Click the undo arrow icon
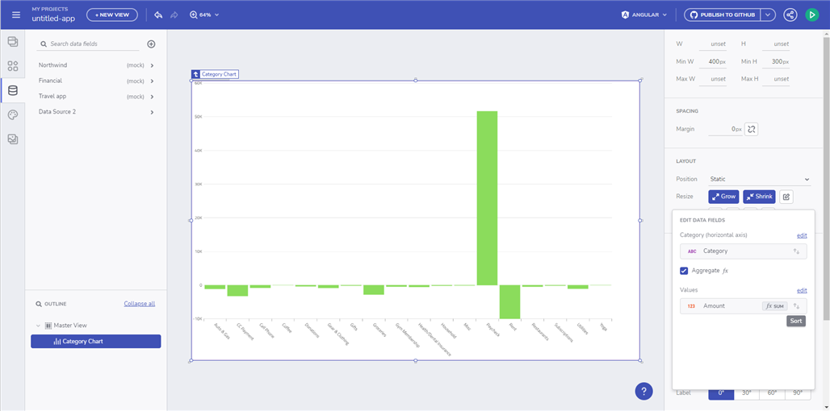This screenshot has height=411, width=830. pyautogui.click(x=158, y=15)
